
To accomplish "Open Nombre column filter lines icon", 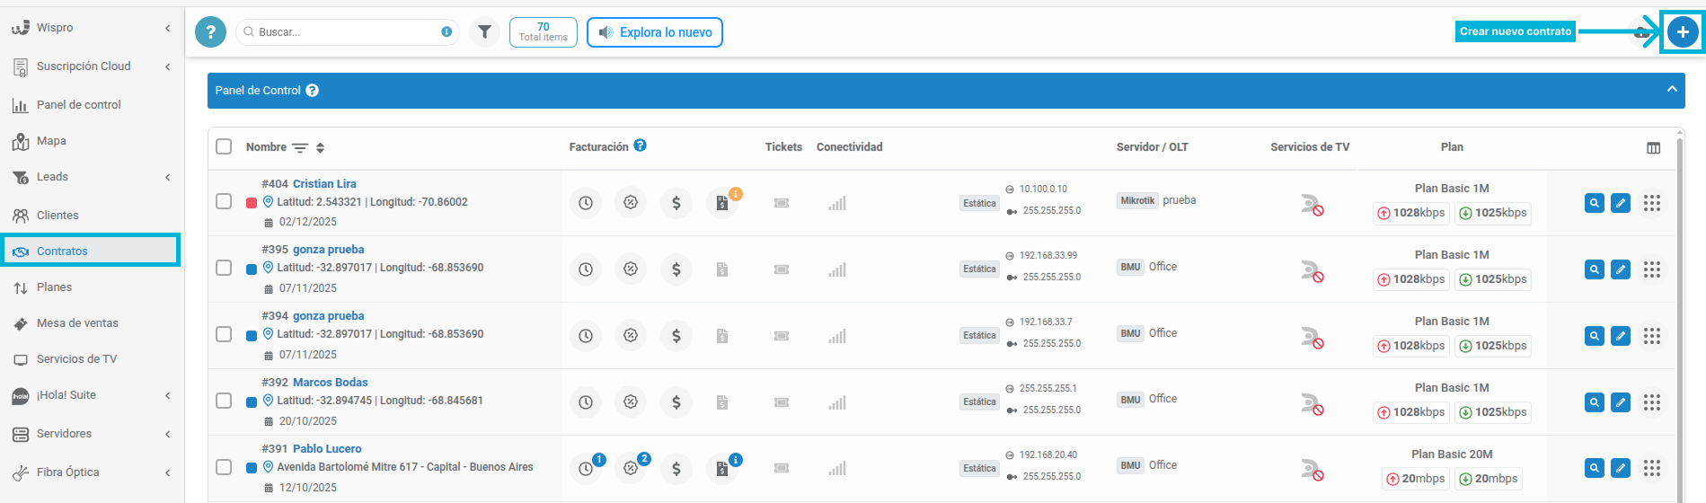I will (300, 148).
